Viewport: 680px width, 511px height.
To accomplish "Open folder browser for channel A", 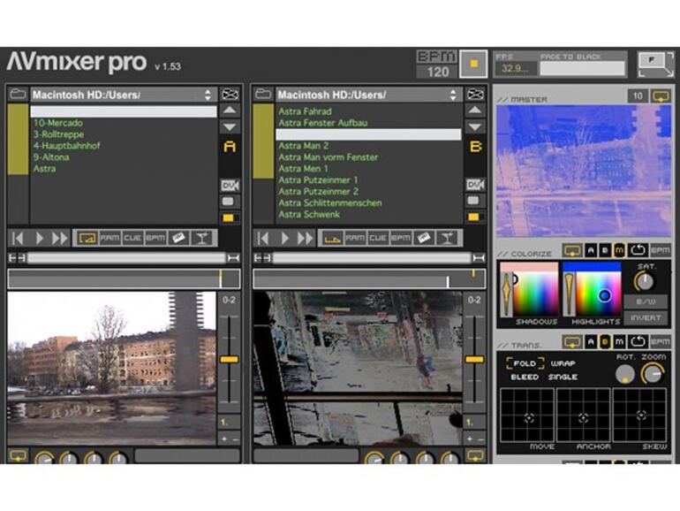I will coord(18,95).
